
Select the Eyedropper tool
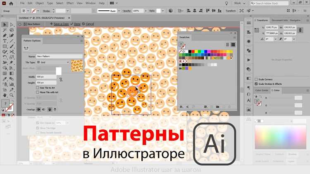tap(5, 79)
